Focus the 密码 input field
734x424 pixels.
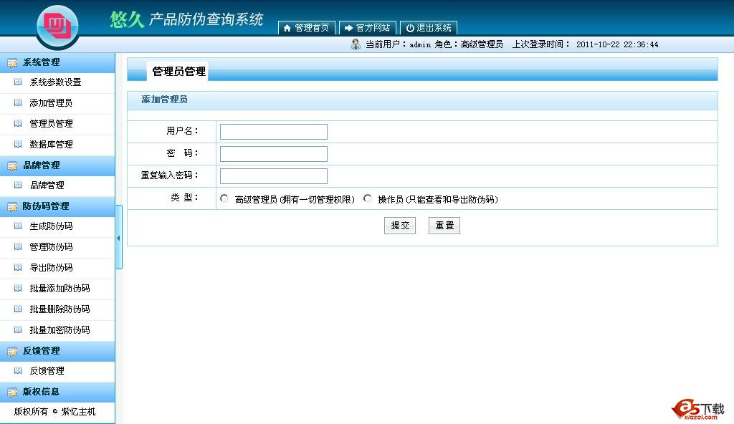[273, 154]
